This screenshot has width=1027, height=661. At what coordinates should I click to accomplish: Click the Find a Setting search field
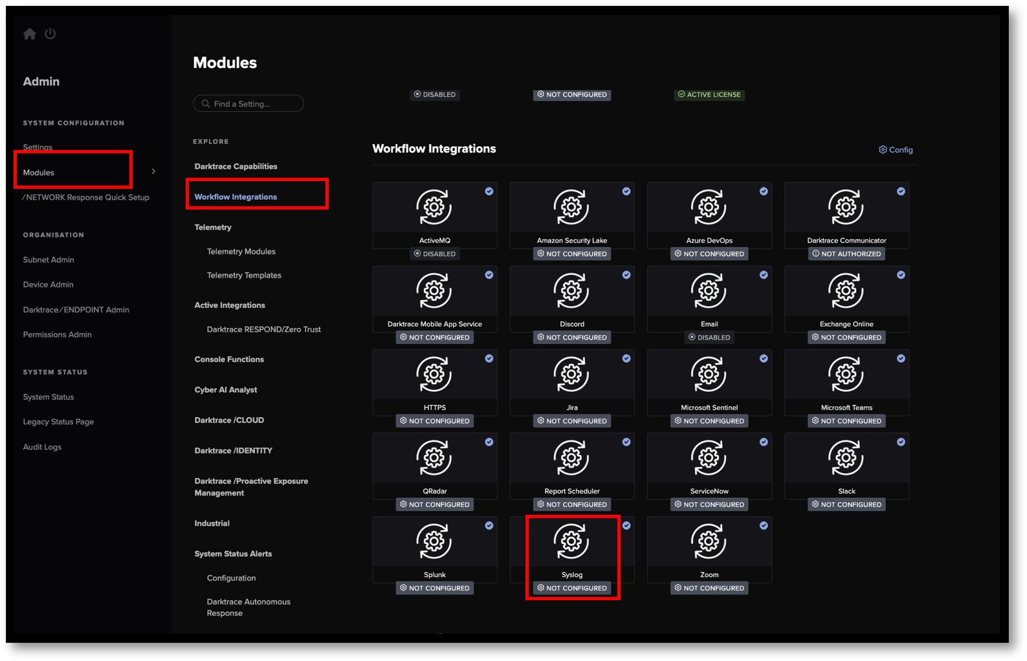tap(248, 103)
